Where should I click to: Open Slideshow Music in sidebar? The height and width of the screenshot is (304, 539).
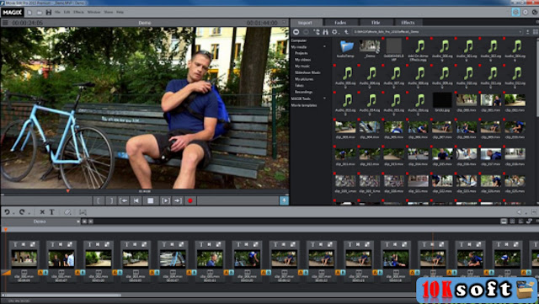307,73
